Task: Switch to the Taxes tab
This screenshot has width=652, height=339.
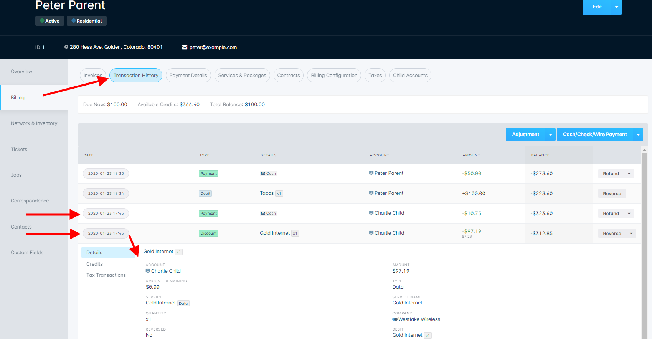Action: click(375, 76)
